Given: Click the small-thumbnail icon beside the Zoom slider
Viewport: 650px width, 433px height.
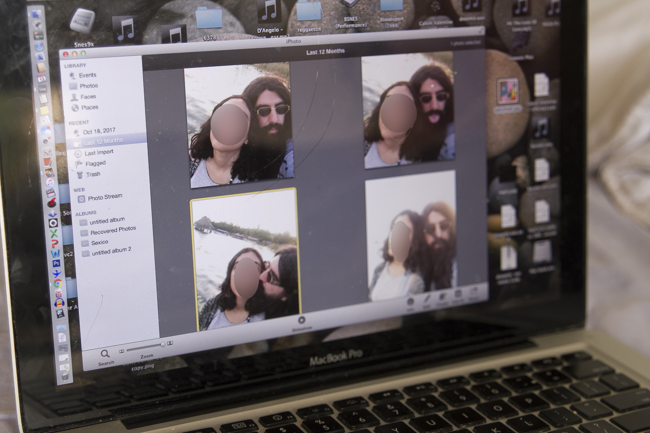Looking at the screenshot, I should pyautogui.click(x=122, y=351).
